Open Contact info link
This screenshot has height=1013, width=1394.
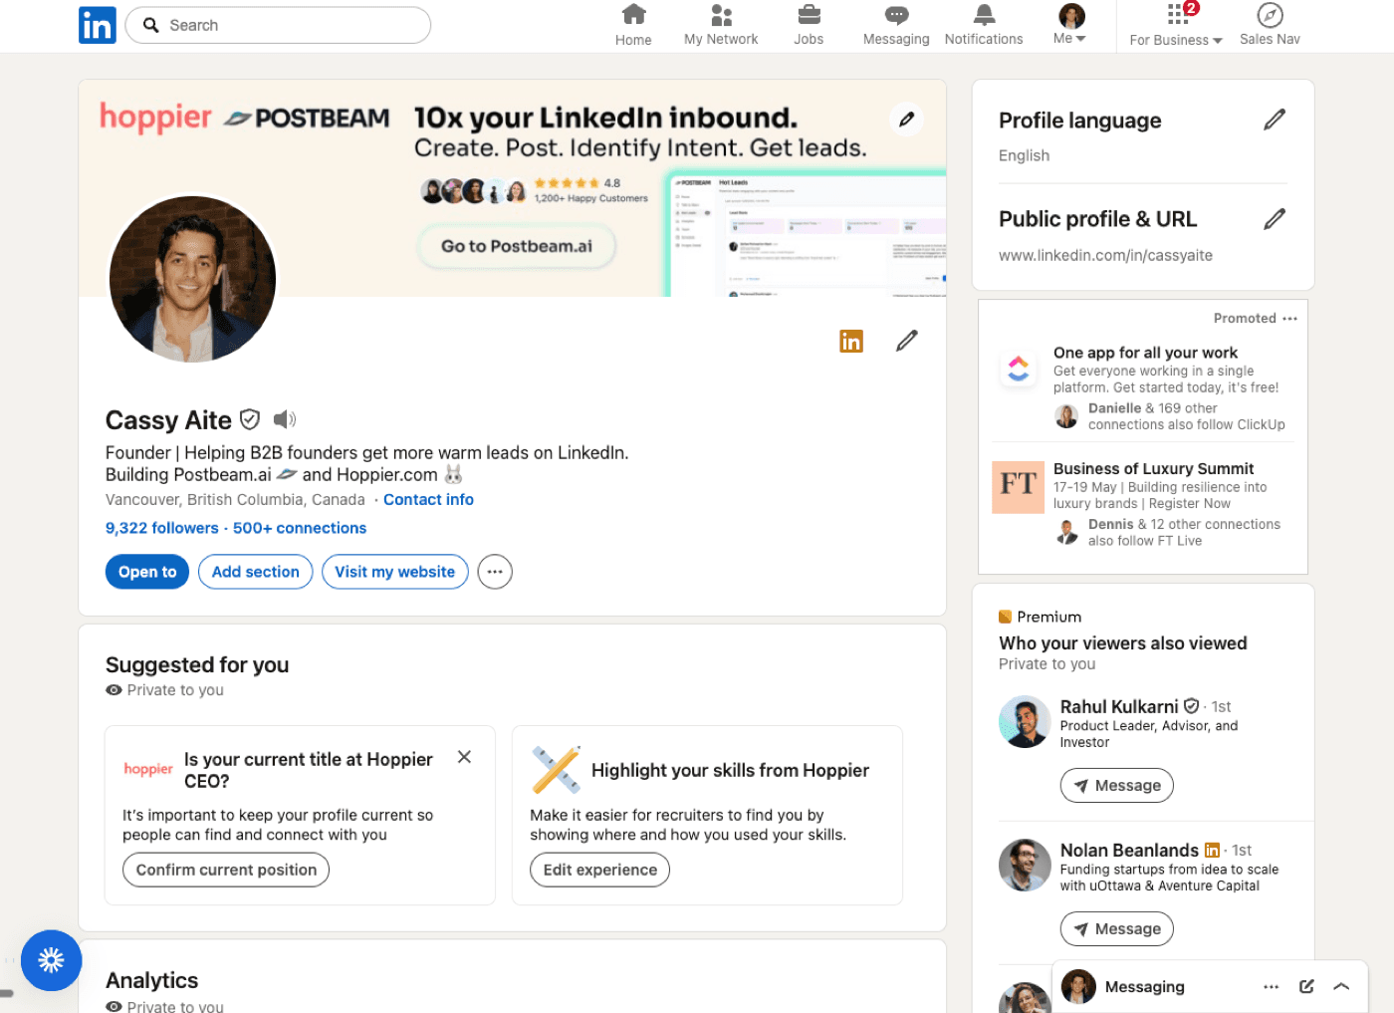point(428,500)
